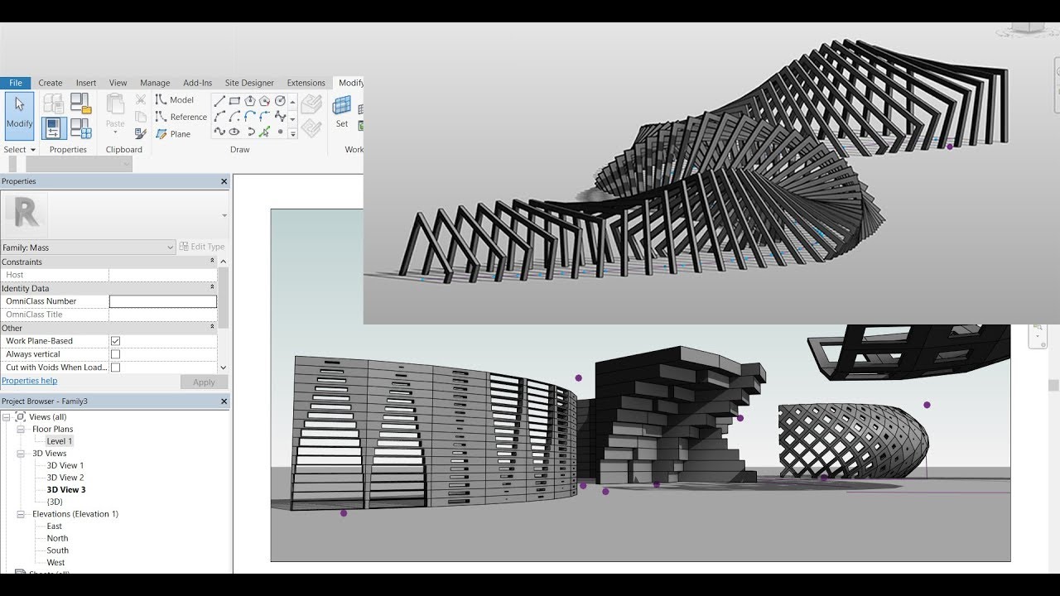Click the Draw on Face icon
The height and width of the screenshot is (596, 1060).
coord(311,104)
